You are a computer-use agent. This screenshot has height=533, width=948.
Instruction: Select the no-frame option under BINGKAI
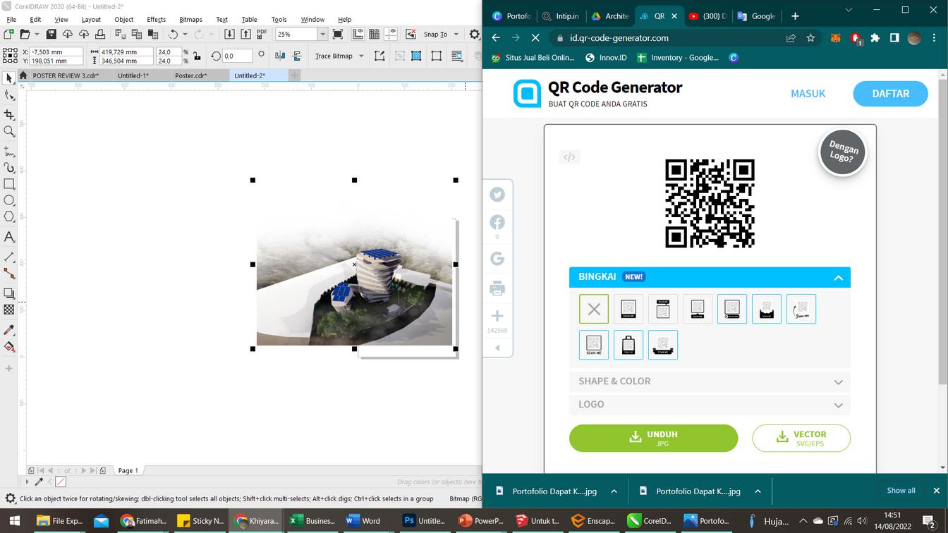594,309
